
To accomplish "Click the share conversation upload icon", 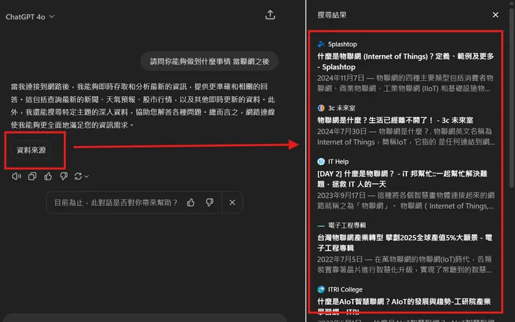I will pos(270,15).
